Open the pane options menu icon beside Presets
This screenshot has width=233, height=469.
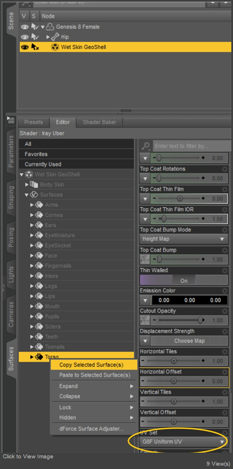11,120
